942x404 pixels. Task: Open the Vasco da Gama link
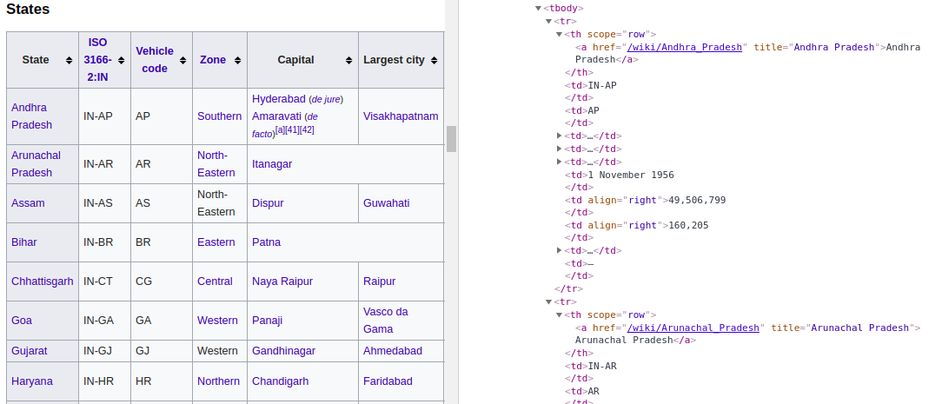point(386,321)
